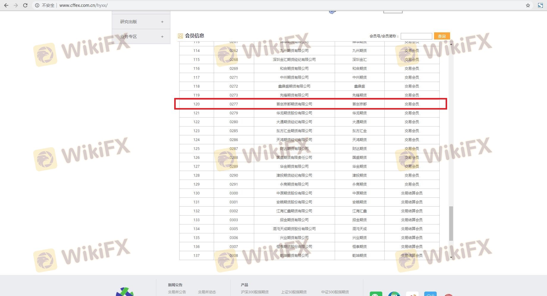This screenshot has height=296, width=547.
Task: Click the browser forward arrow
Action: tap(16, 5)
